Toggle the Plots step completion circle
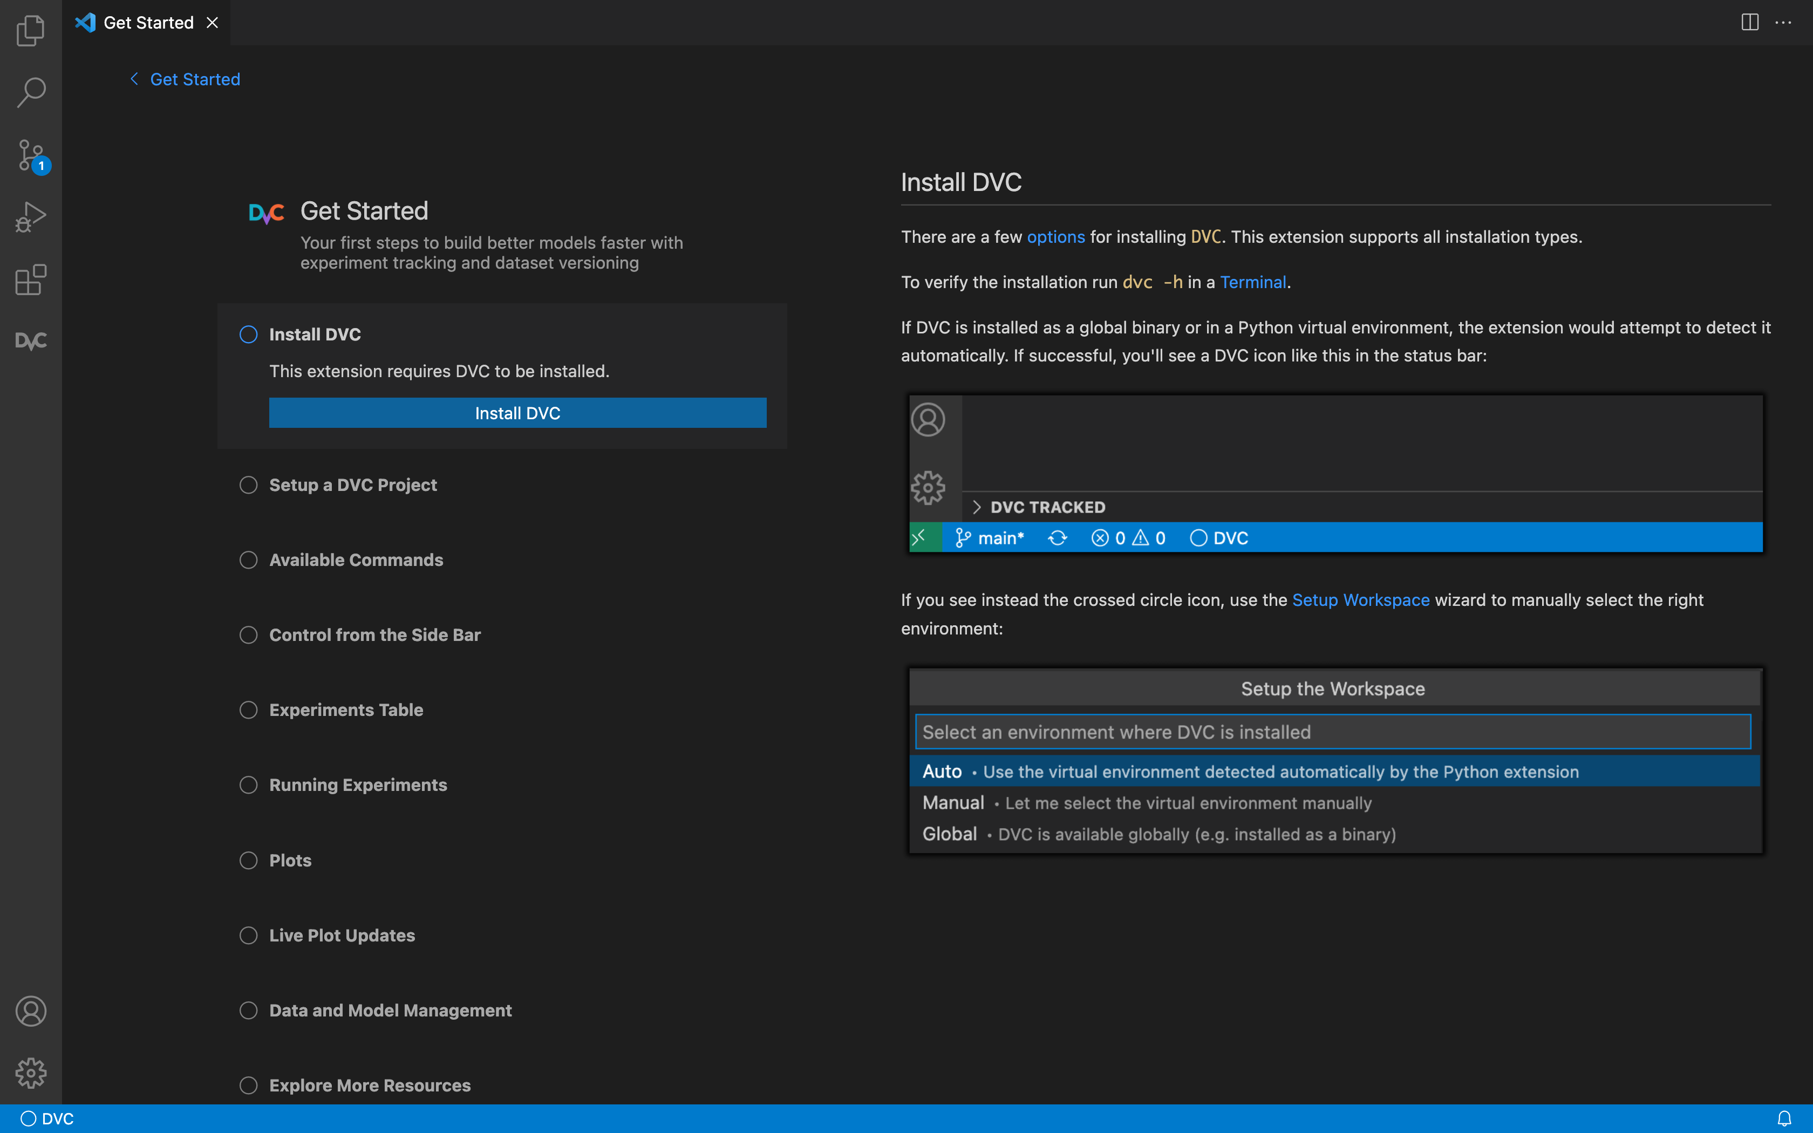This screenshot has width=1813, height=1133. (x=248, y=860)
